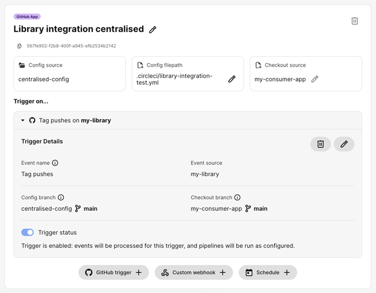Disable the Trigger status toggle

28,232
